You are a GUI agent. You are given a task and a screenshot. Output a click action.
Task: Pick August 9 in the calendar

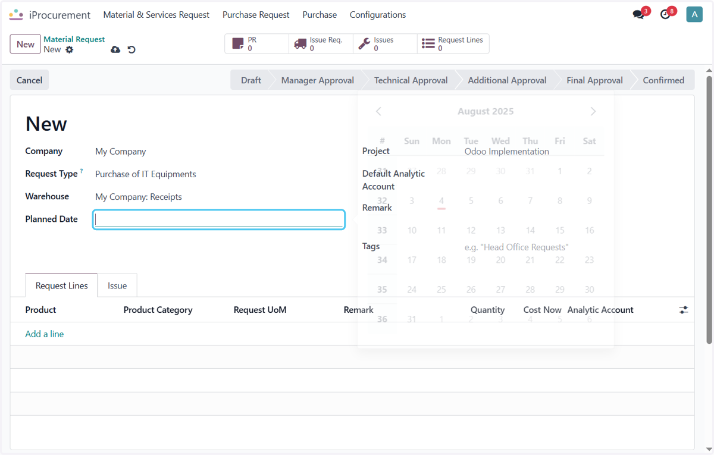[589, 201]
